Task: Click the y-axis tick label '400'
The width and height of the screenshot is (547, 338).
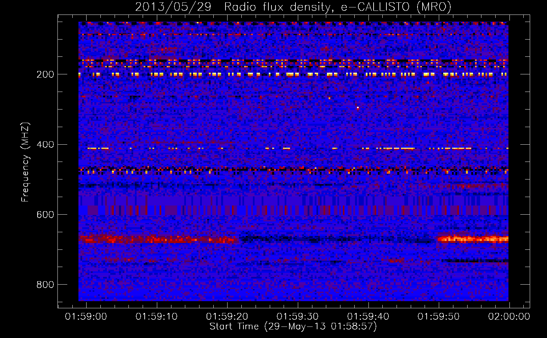Action: tap(45, 144)
